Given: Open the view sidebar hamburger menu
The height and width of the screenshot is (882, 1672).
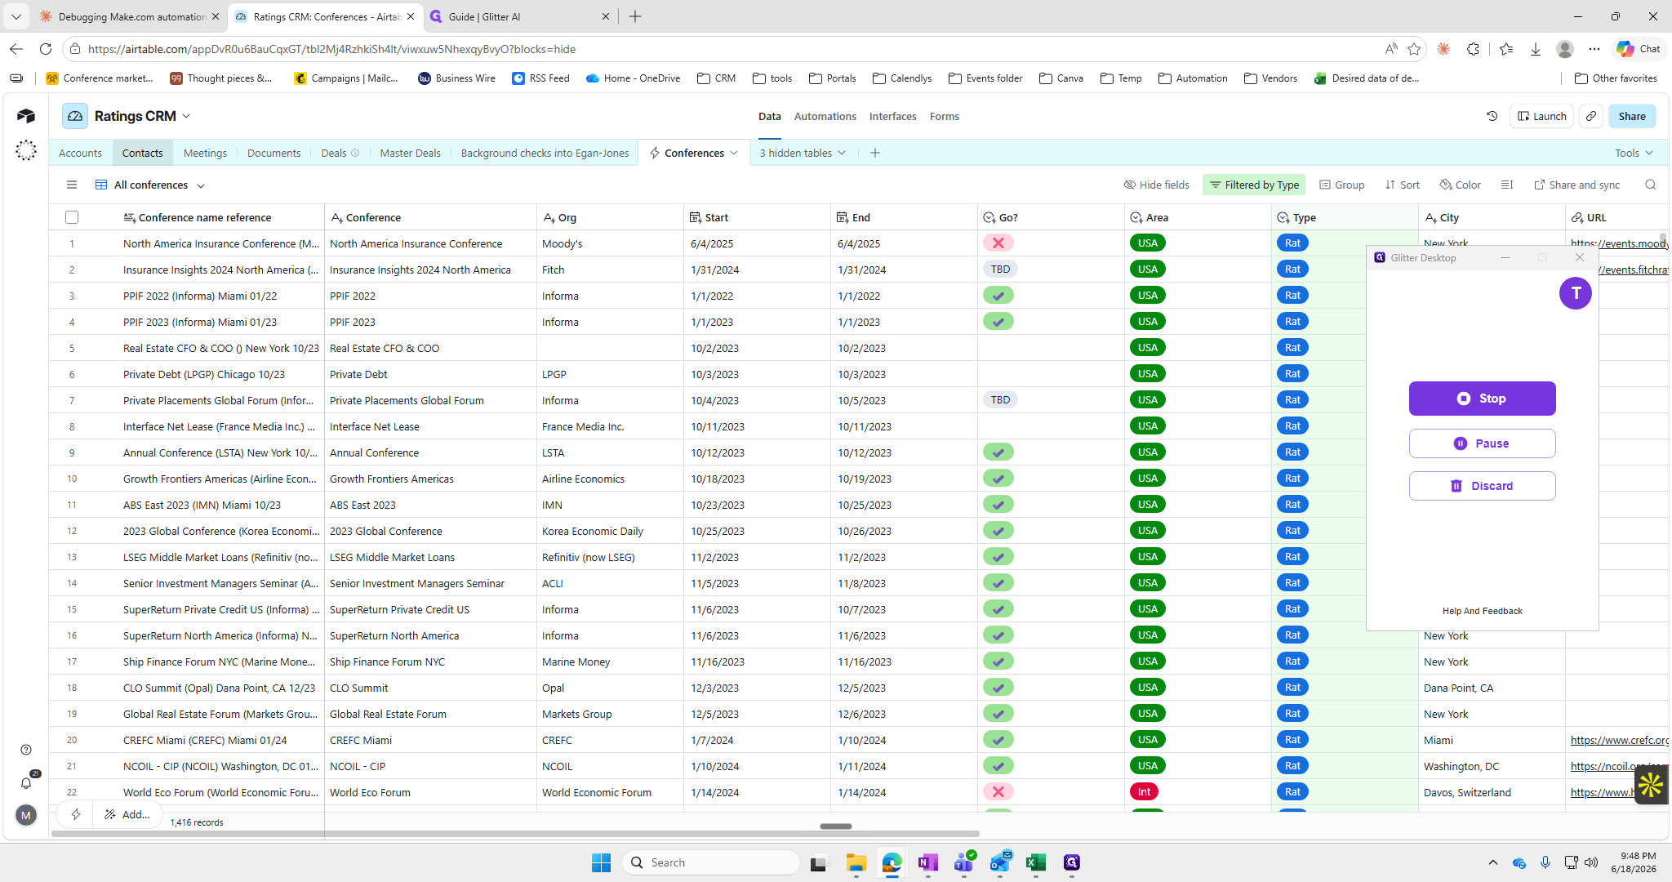Looking at the screenshot, I should pos(72,185).
